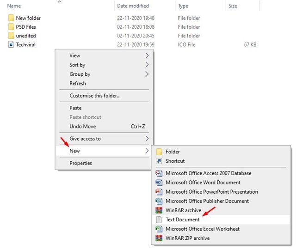296x250 pixels.
Task: Click the PowerPoint Presentation icon
Action: (x=159, y=192)
